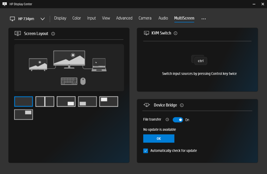Image resolution: width=267 pixels, height=174 pixels.
Task: Switch to the Display tab
Action: [x=60, y=18]
